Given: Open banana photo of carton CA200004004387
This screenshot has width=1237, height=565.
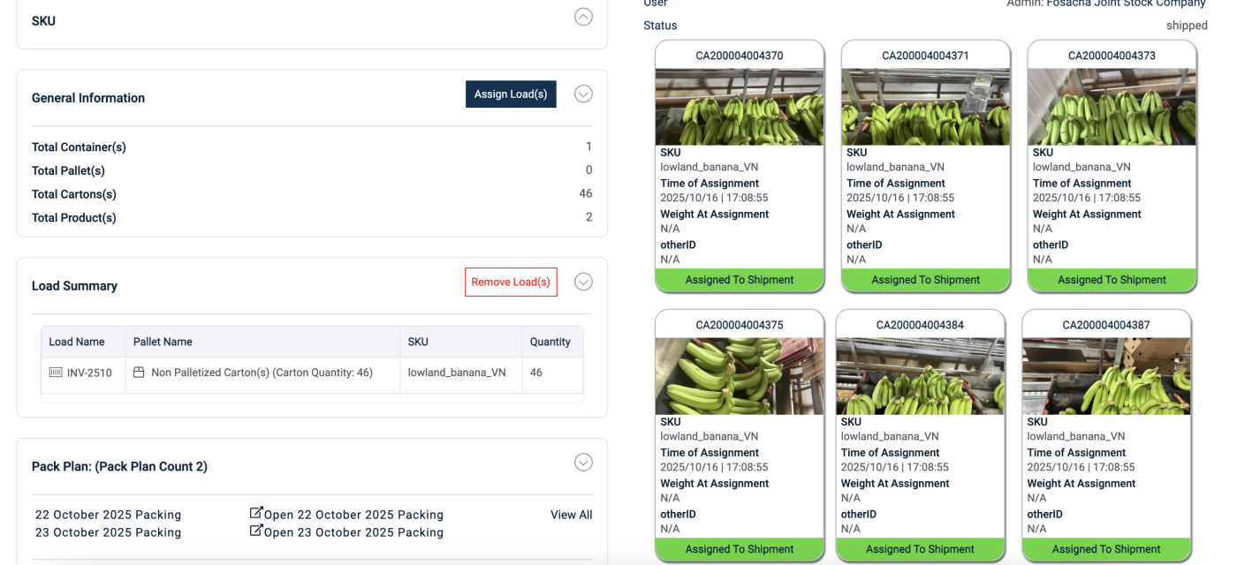Looking at the screenshot, I should click(1106, 376).
